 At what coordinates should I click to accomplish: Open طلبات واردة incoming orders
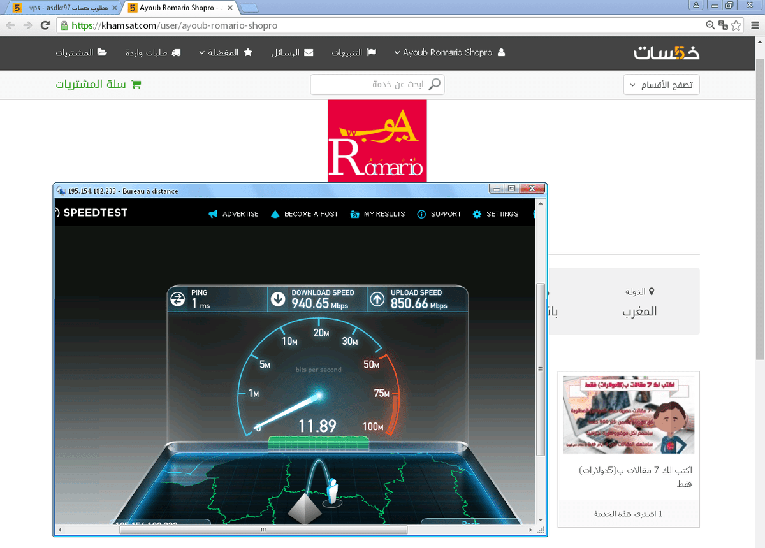tap(153, 53)
